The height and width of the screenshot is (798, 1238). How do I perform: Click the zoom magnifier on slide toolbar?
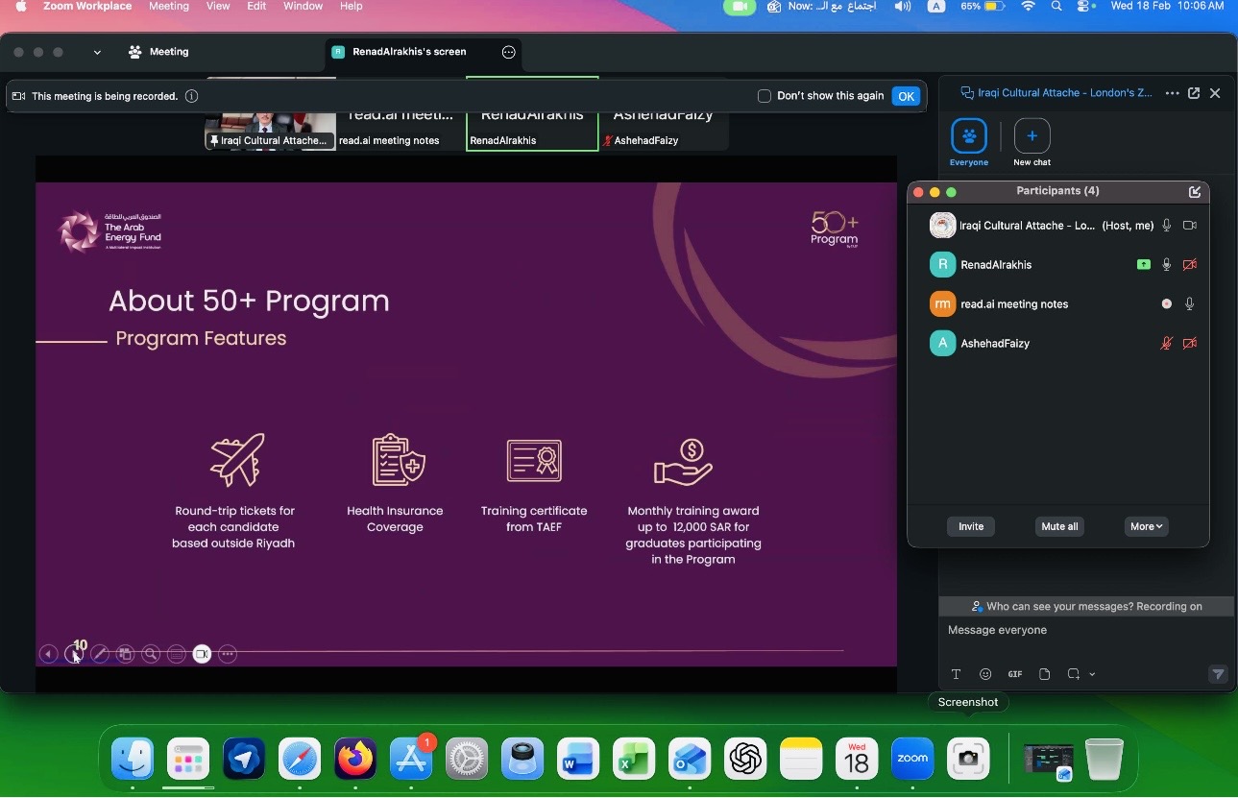tap(151, 654)
